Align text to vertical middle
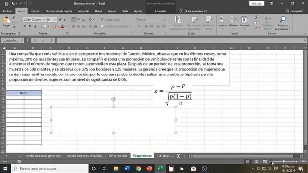Image resolution: width=308 pixels, height=173 pixels. (x=78, y=19)
